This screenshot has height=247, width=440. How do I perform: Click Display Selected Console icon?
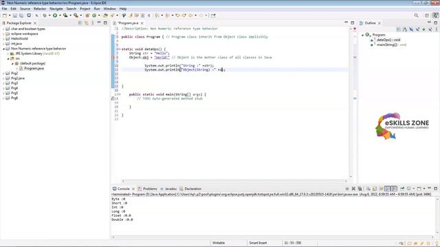(x=409, y=189)
